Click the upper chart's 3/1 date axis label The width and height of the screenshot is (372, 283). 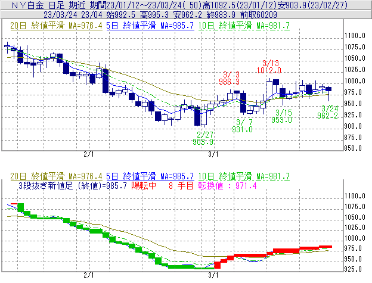213,154
